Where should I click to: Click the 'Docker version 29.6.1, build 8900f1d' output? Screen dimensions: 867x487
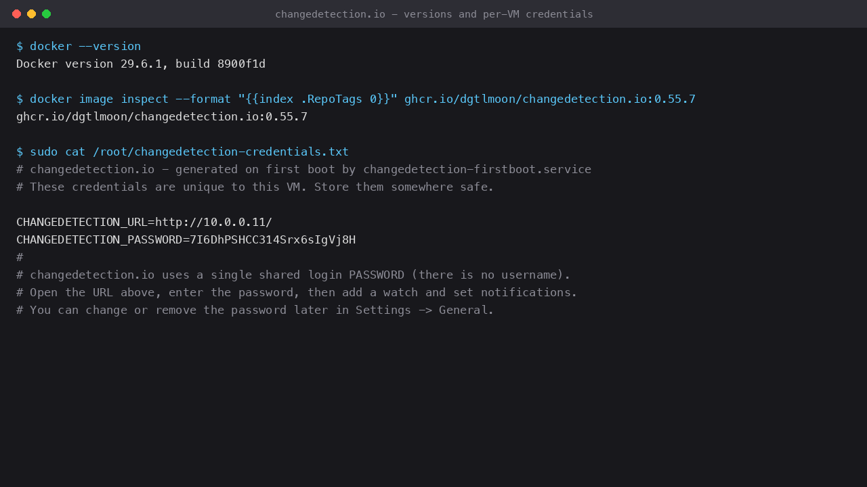tap(141, 64)
